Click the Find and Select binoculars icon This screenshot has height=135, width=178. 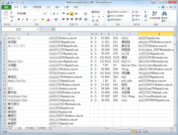(x=164, y=16)
